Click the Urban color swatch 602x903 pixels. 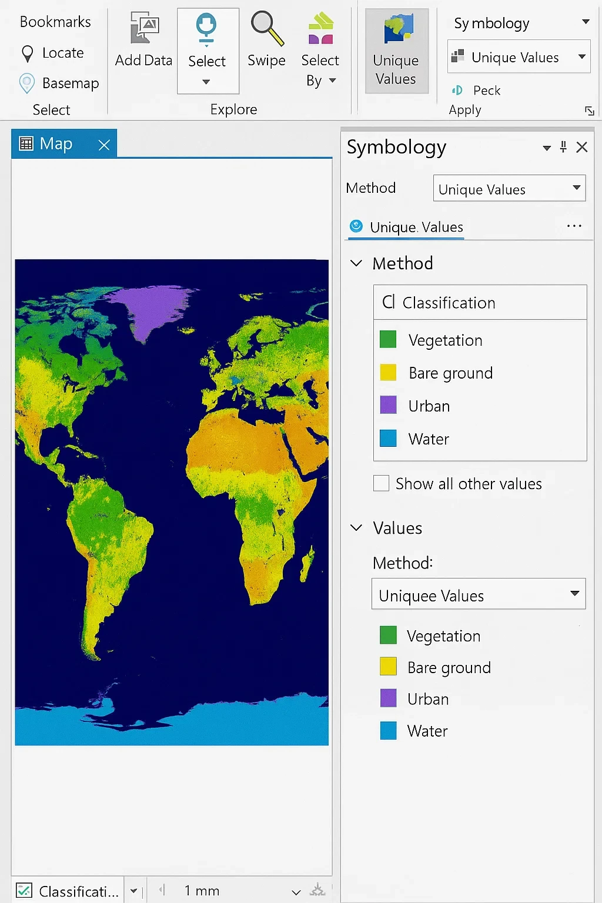(x=388, y=405)
